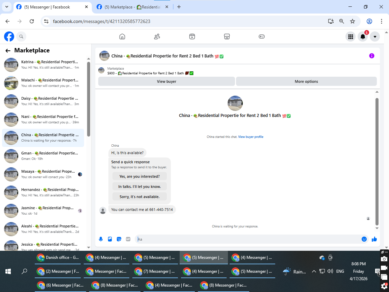Open the notifications bell with 5 badge

pyautogui.click(x=363, y=37)
